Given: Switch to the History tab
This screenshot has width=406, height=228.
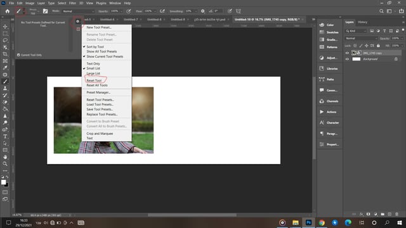Looking at the screenshot, I should pyautogui.click(x=362, y=22).
